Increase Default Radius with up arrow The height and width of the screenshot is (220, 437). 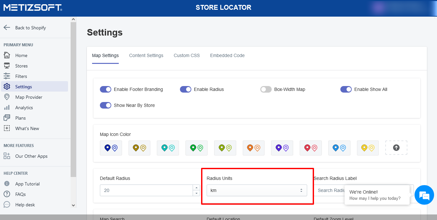[196, 187]
